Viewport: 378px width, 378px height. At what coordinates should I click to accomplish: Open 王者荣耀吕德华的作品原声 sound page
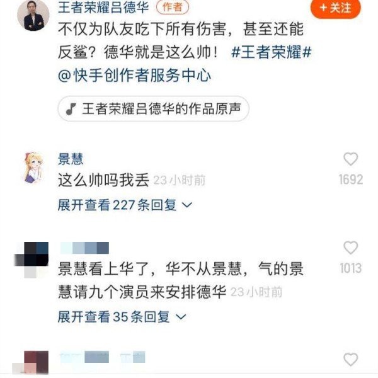153,109
